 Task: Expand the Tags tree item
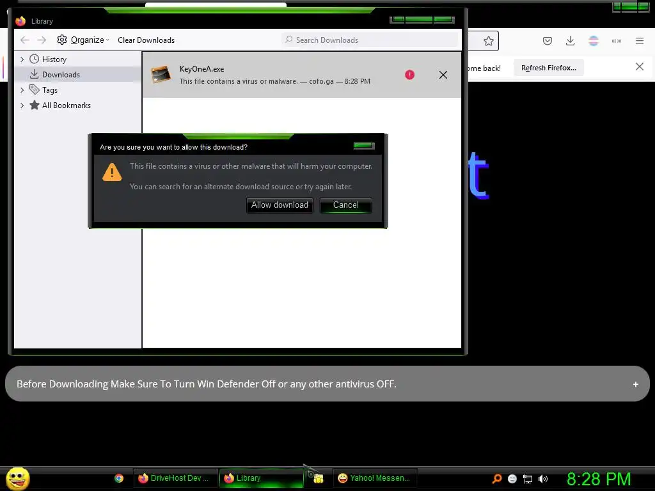22,90
